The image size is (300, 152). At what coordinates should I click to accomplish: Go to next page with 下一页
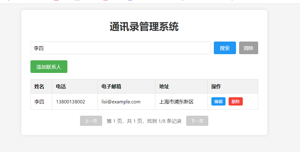point(197,121)
